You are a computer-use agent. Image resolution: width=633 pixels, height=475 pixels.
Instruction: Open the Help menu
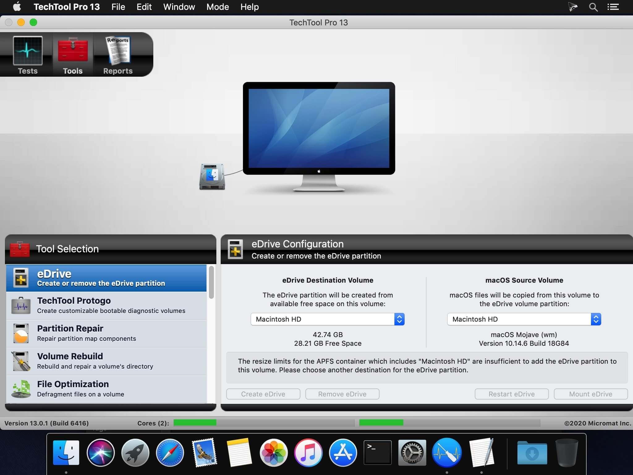pyautogui.click(x=249, y=7)
